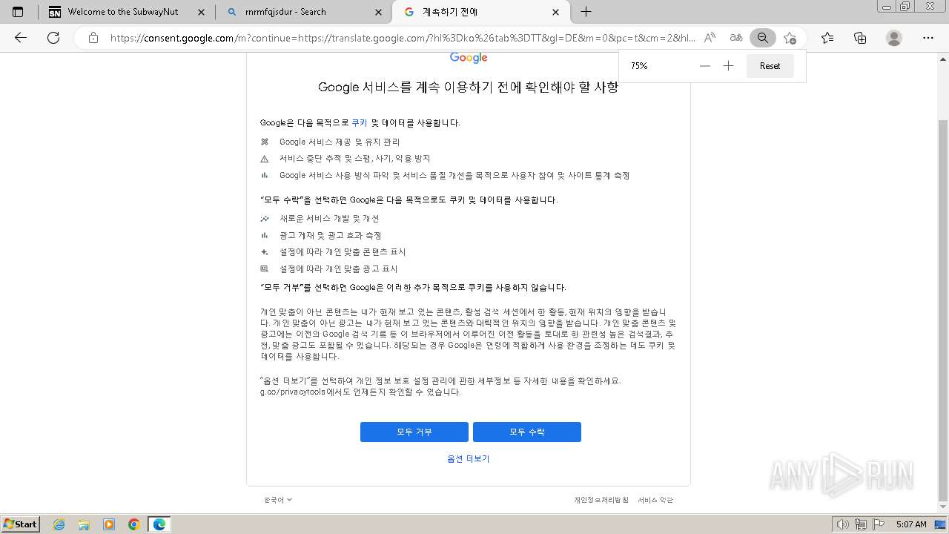Screen dimensions: 949x534
Task: Click the 모두 거부 button
Action: pos(414,432)
